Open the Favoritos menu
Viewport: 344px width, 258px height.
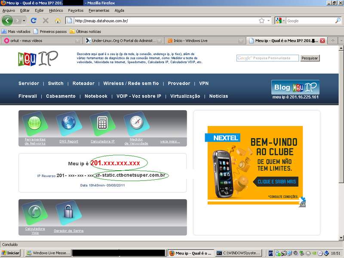click(x=76, y=10)
